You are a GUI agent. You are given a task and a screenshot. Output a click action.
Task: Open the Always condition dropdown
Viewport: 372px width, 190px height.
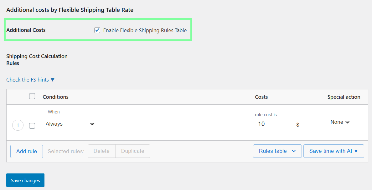70,124
